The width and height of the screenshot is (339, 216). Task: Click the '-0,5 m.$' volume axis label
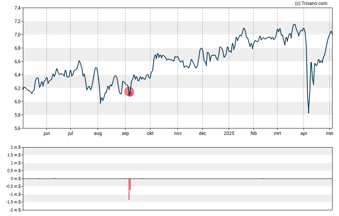pyautogui.click(x=13, y=186)
